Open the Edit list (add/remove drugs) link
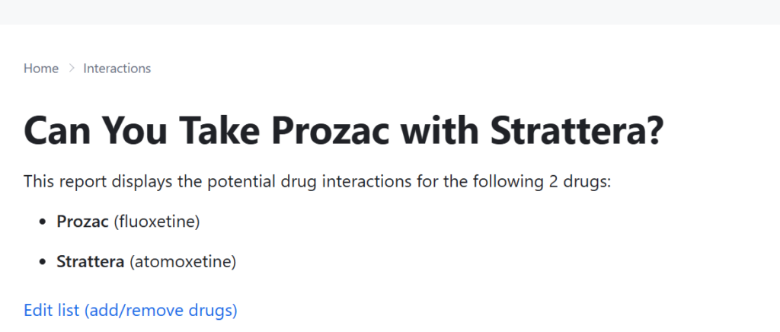 click(x=130, y=310)
